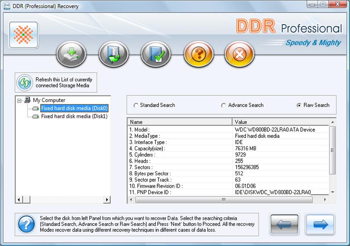Screen dimensions: 350x246
Task: Select the Raw Search option
Action: [299, 105]
